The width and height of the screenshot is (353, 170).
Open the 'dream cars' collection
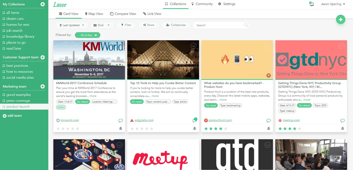point(15,19)
